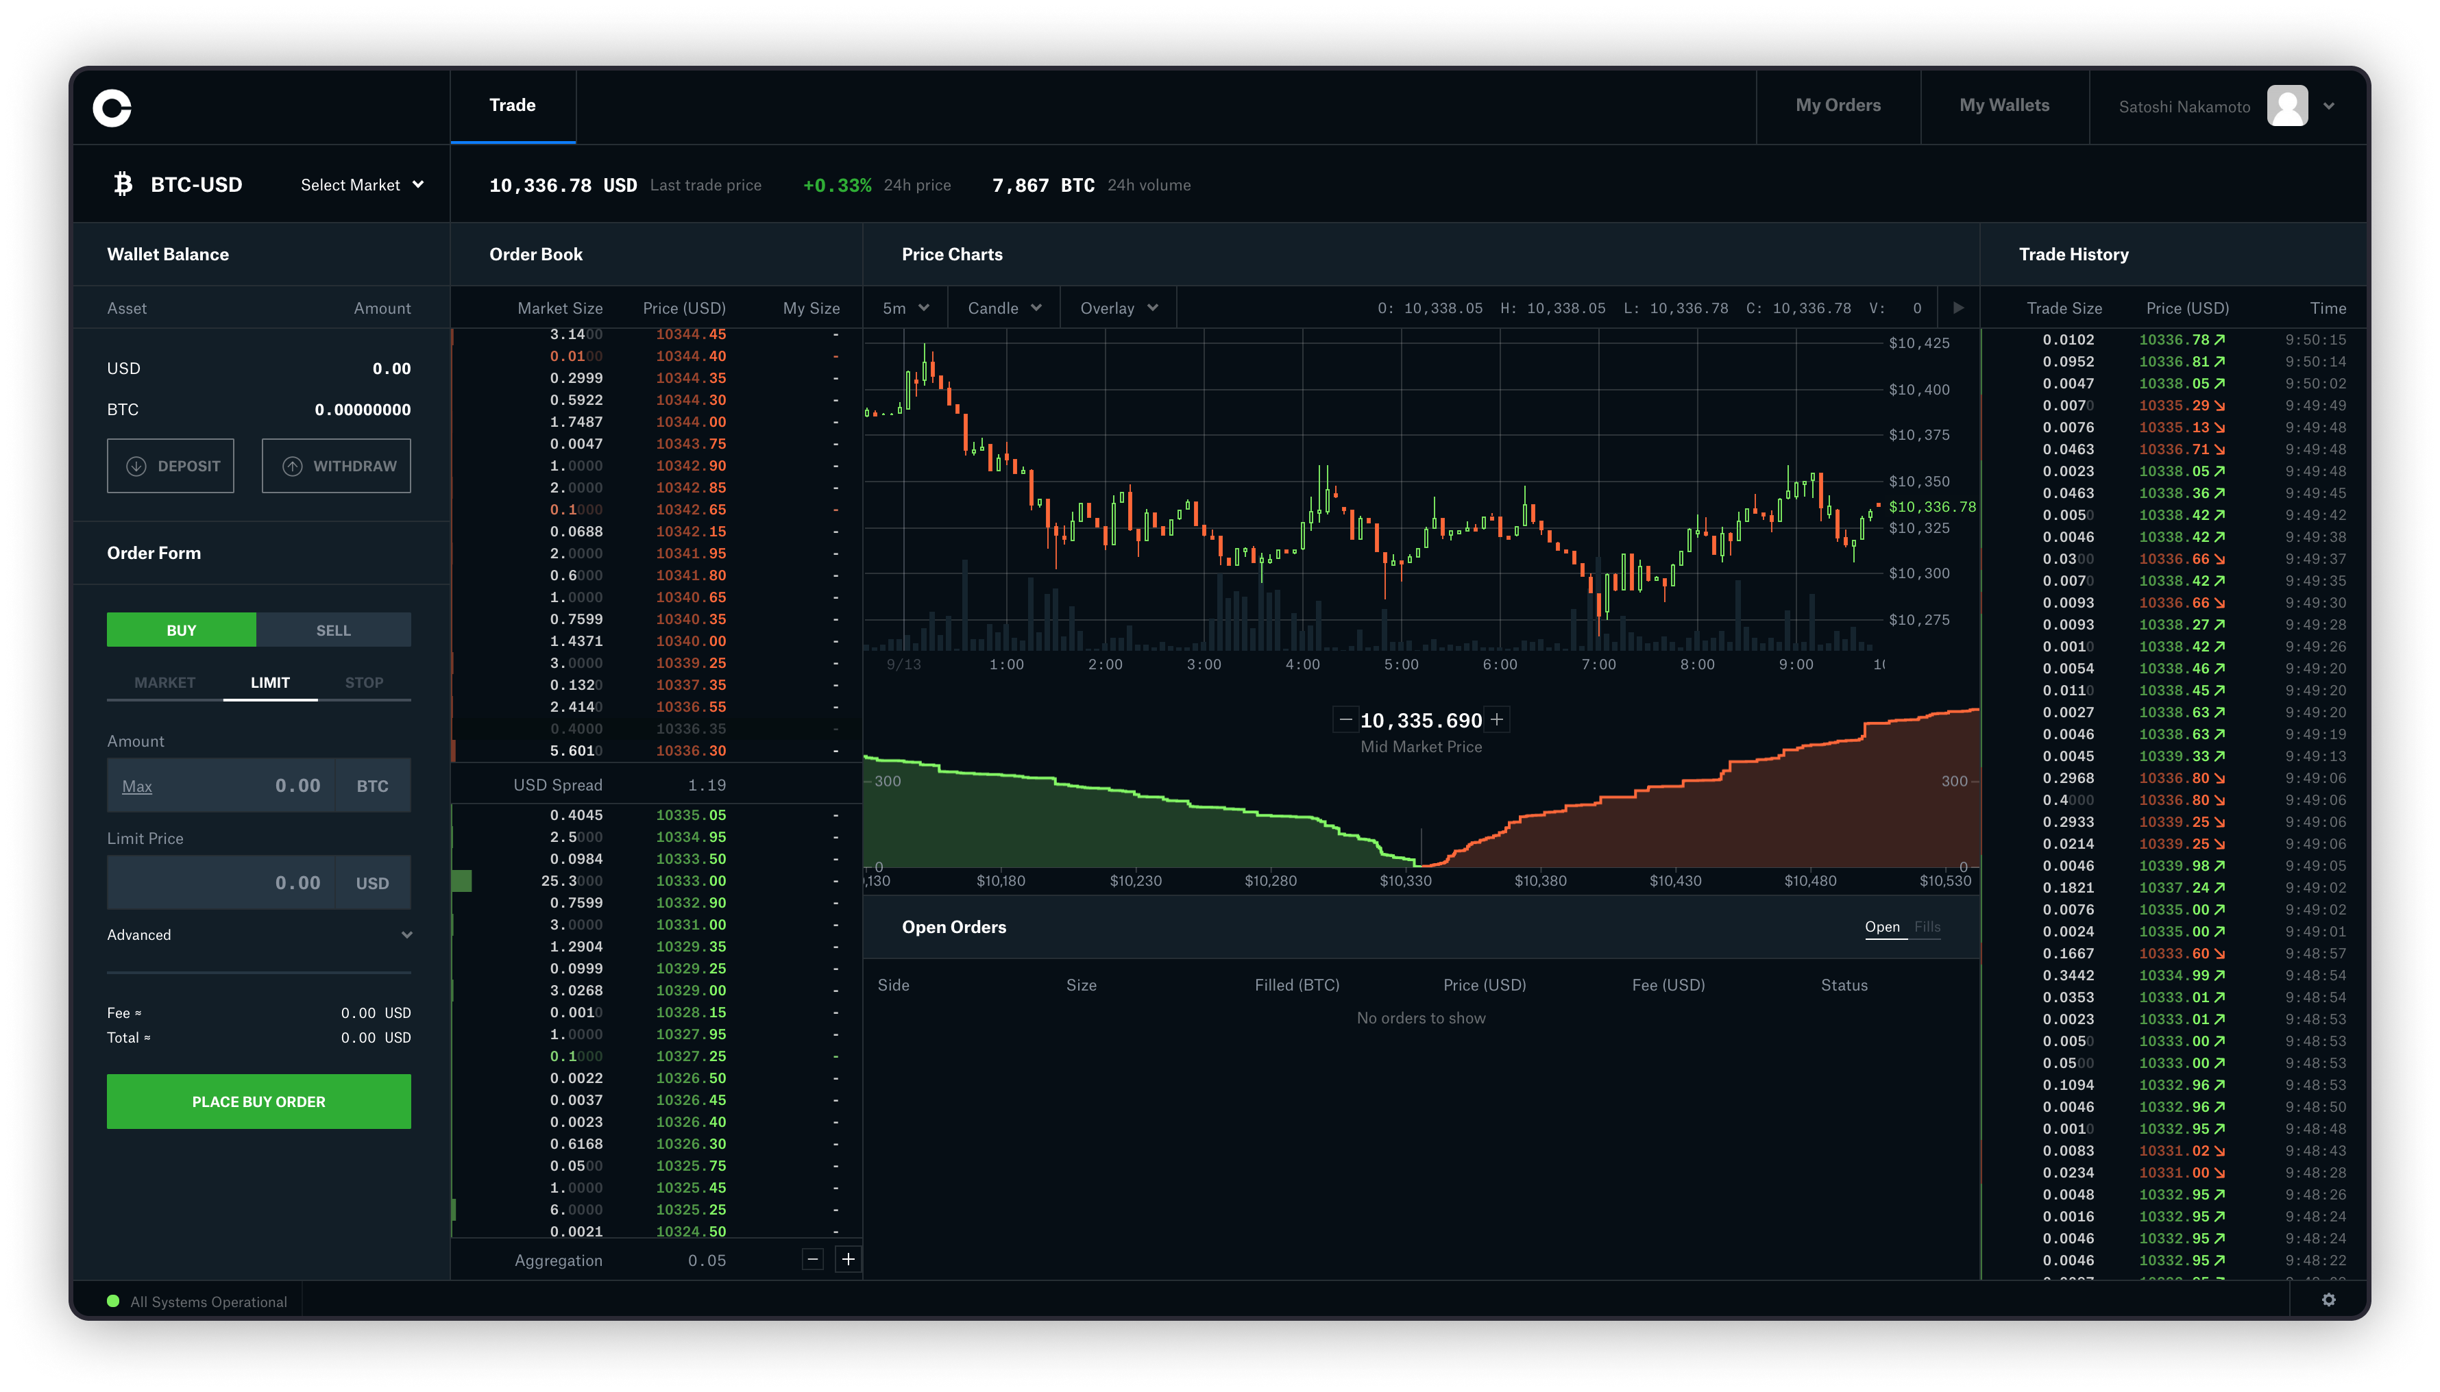This screenshot has width=2440, height=1392.
Task: Click the BTC-USD market icon
Action: tap(122, 184)
